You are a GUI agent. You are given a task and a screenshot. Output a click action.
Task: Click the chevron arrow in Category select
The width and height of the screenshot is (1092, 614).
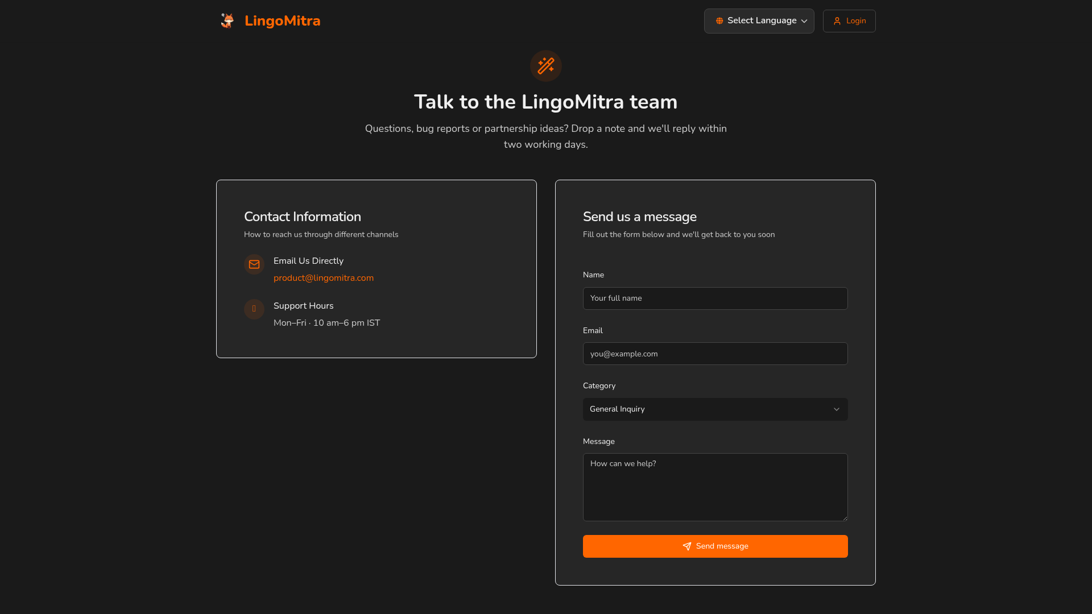pyautogui.click(x=836, y=409)
